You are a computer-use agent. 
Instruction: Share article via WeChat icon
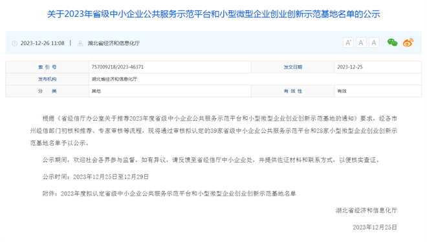pyautogui.click(x=393, y=43)
